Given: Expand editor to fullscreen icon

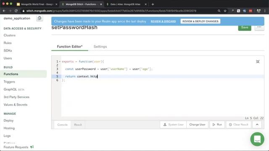Looking at the screenshot, I should pos(258,62).
